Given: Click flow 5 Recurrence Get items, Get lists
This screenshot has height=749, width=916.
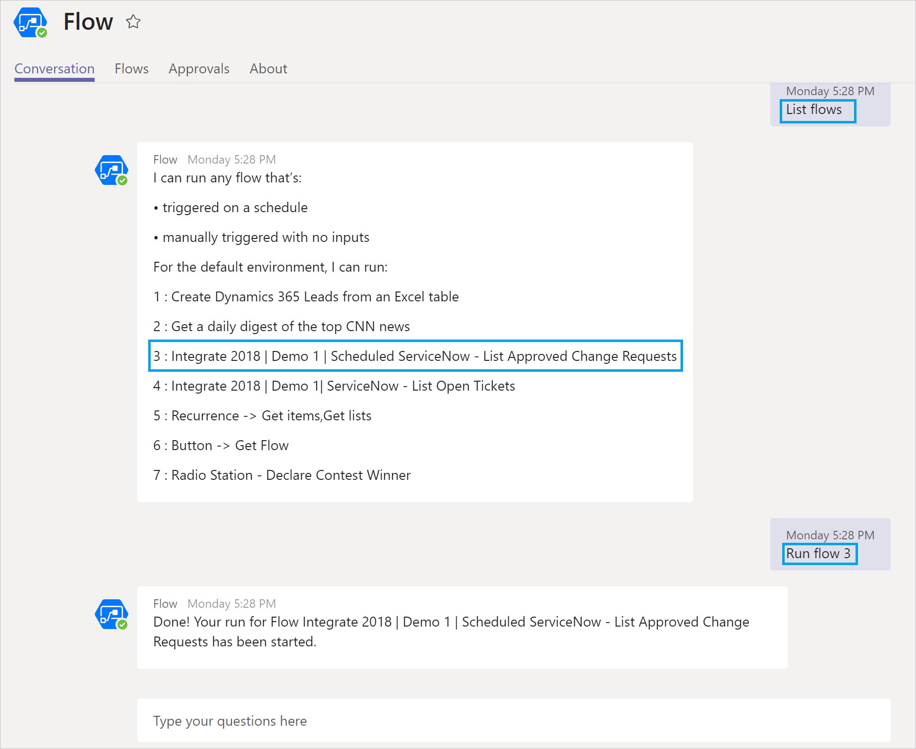Looking at the screenshot, I should click(x=262, y=415).
